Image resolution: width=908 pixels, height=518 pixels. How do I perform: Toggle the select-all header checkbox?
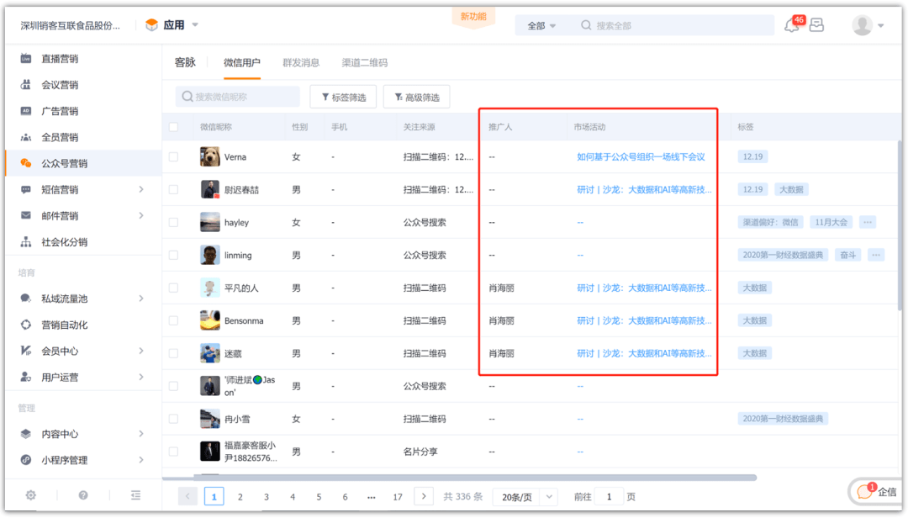pyautogui.click(x=174, y=127)
